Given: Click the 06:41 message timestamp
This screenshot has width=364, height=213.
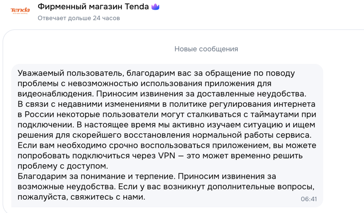Looking at the screenshot, I should [309, 199].
